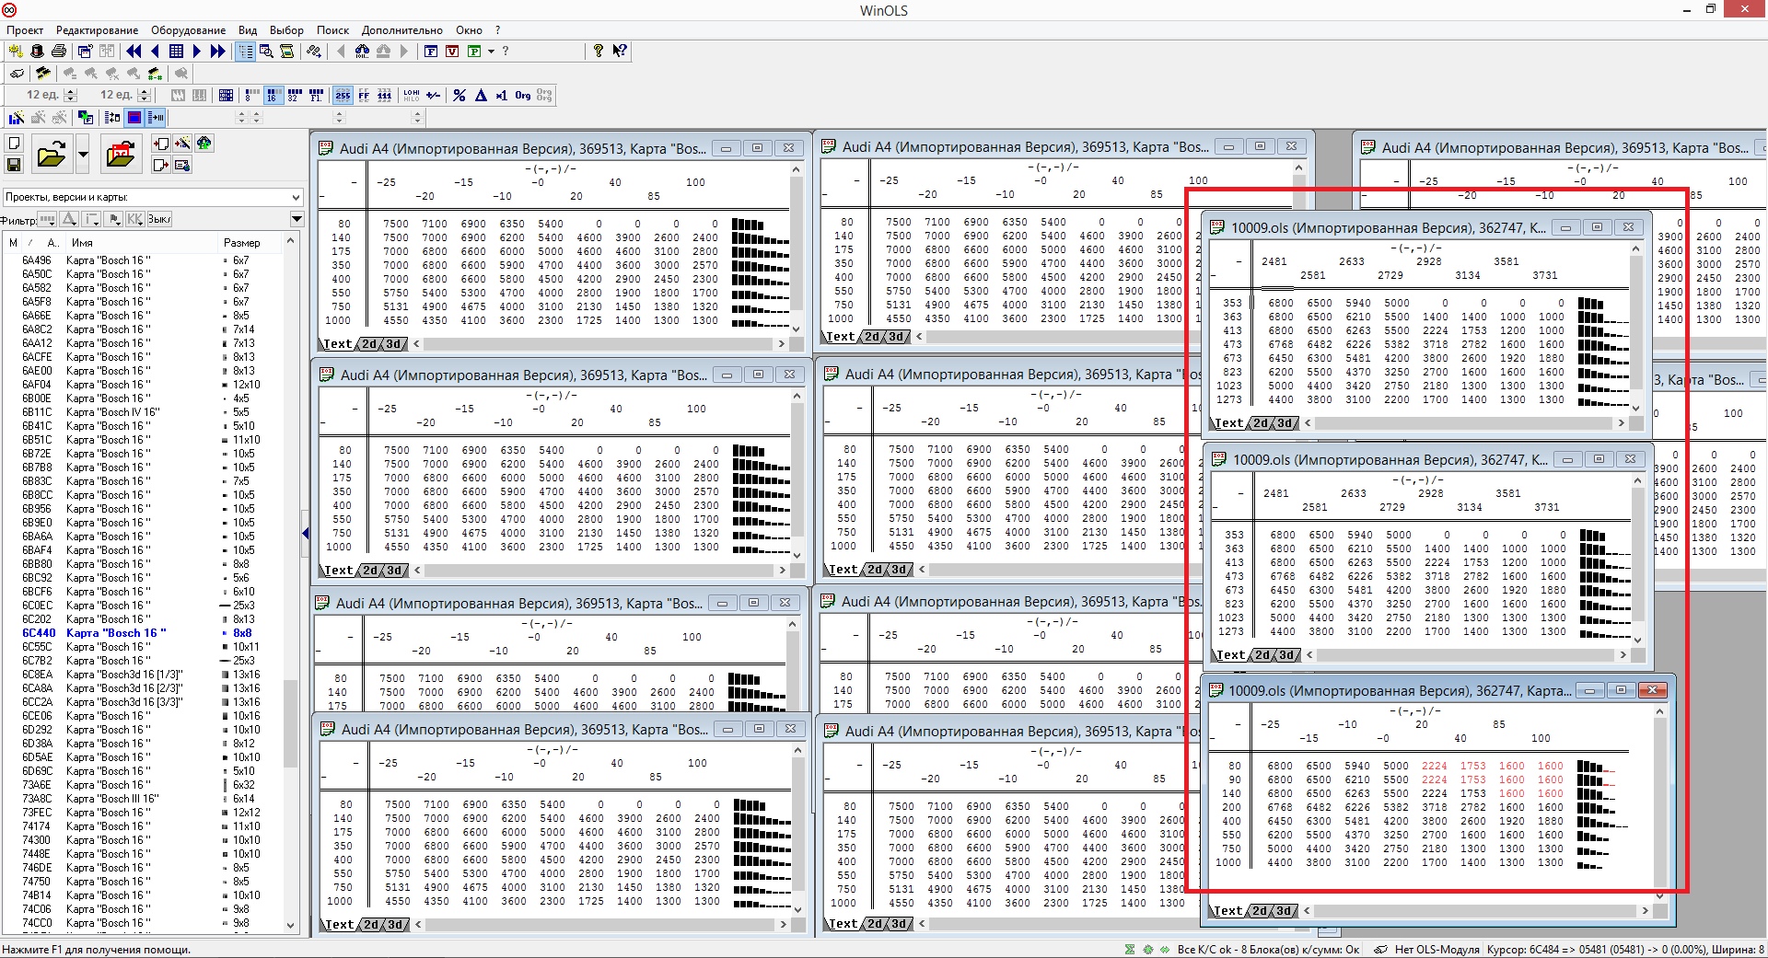Viewport: 1768px width, 958px height.
Task: Click the import file arrow-into-page icon
Action: (161, 144)
